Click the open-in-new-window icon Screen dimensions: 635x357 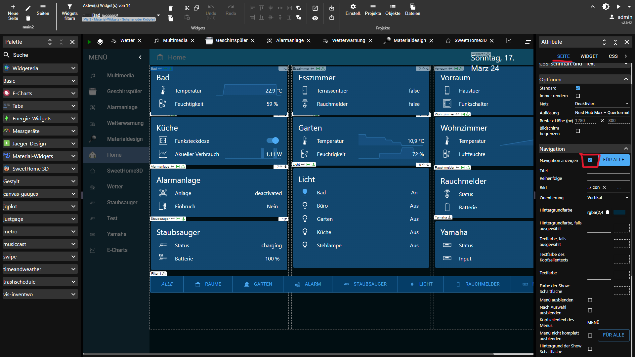(x=315, y=8)
